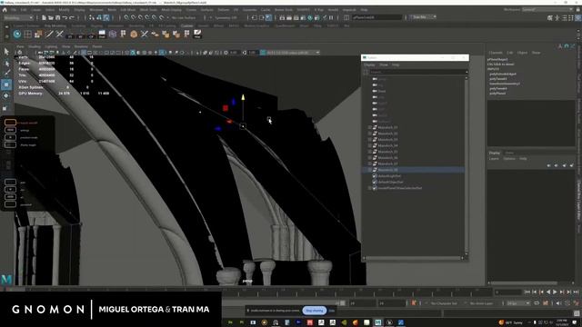Open the File menu
The image size is (582, 327).
[x=14, y=10]
